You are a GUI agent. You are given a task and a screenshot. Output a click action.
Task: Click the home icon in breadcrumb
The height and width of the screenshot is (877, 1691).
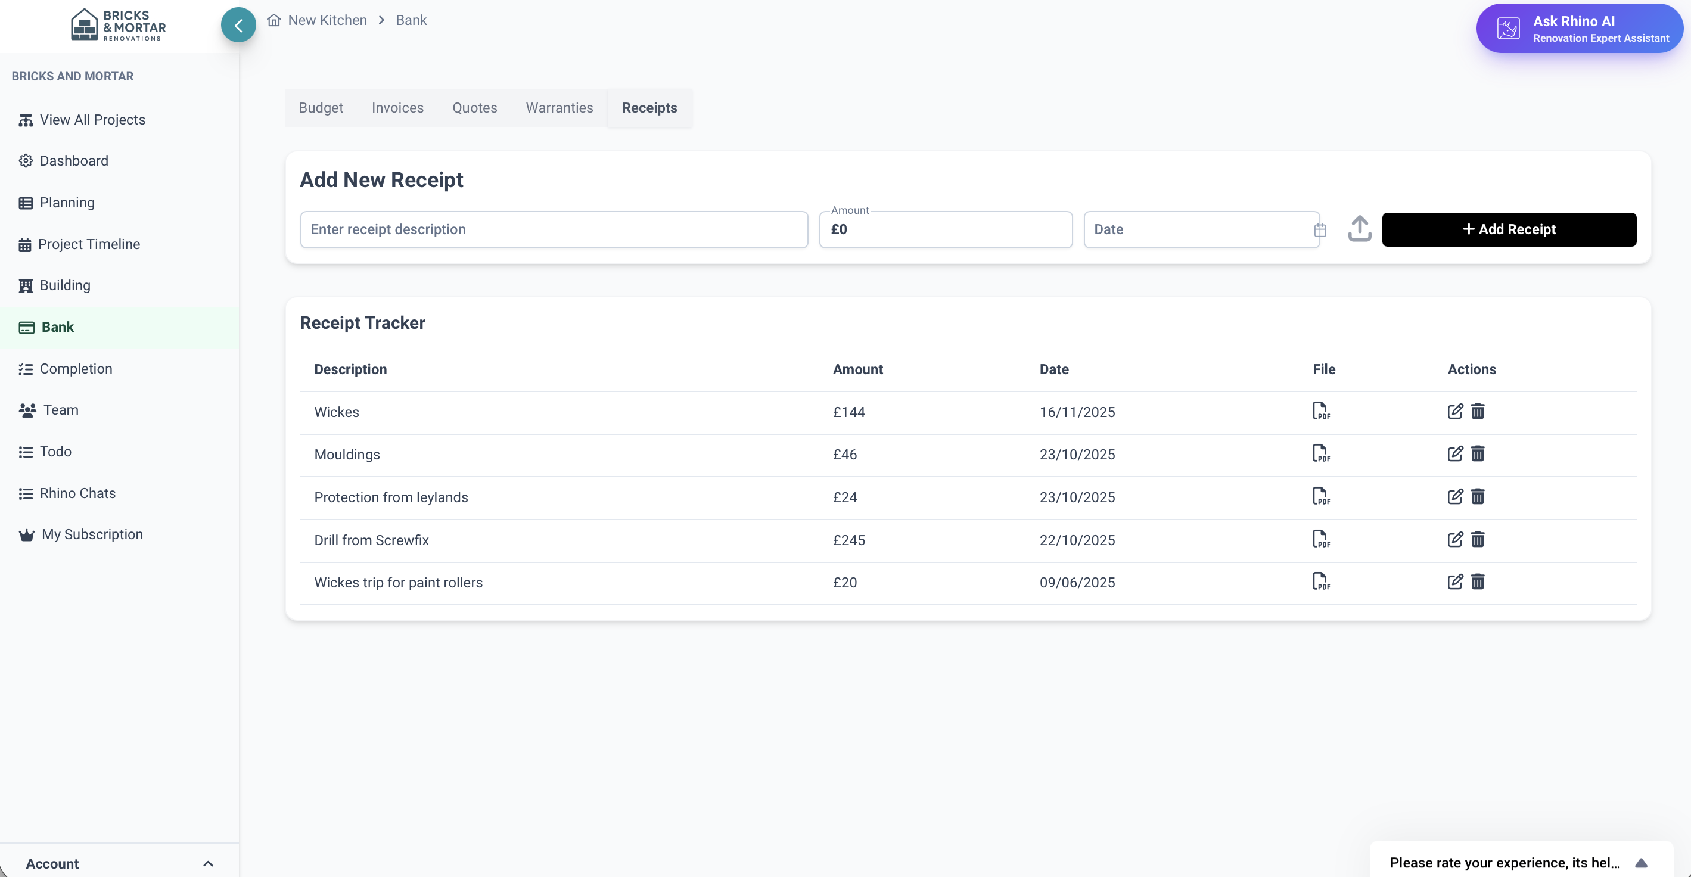tap(273, 20)
